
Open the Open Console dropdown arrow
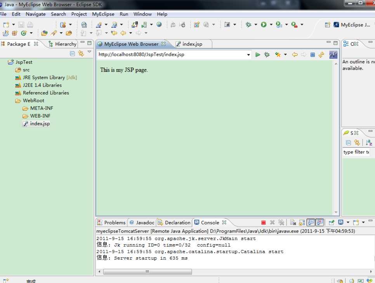point(363,222)
